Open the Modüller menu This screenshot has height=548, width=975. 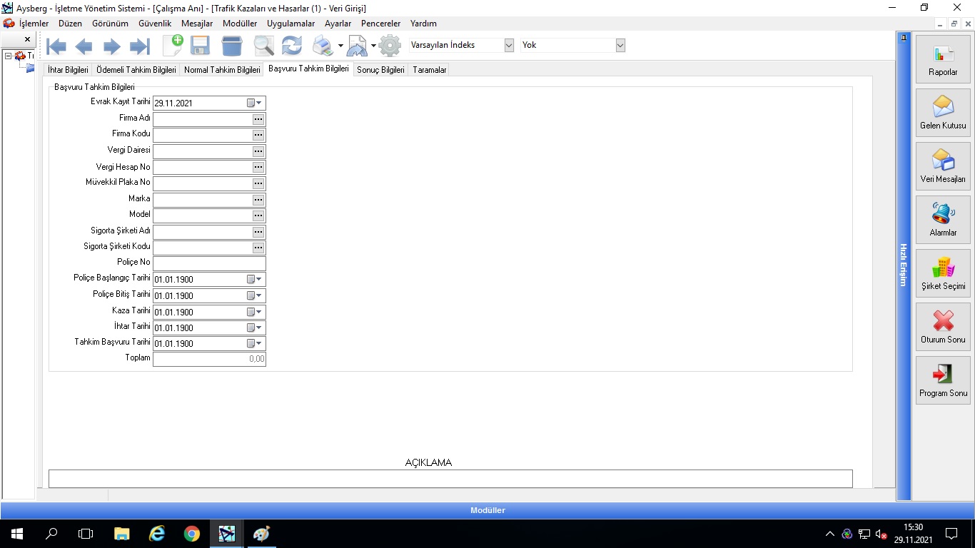tap(240, 24)
